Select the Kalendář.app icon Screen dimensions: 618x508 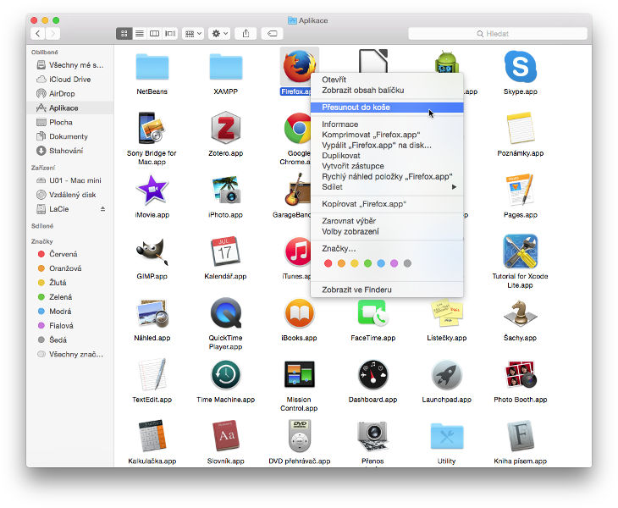(x=226, y=251)
